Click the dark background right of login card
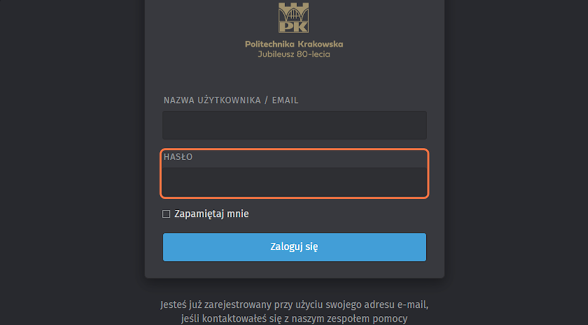 point(515,158)
